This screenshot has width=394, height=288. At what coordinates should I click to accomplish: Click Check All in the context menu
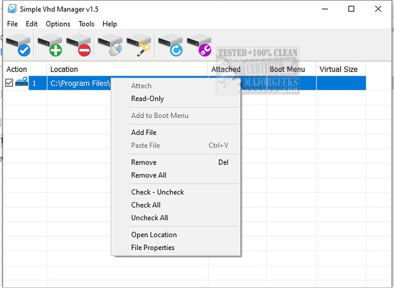(176, 205)
